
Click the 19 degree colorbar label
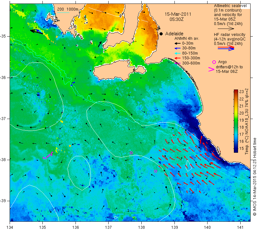click(x=242, y=120)
